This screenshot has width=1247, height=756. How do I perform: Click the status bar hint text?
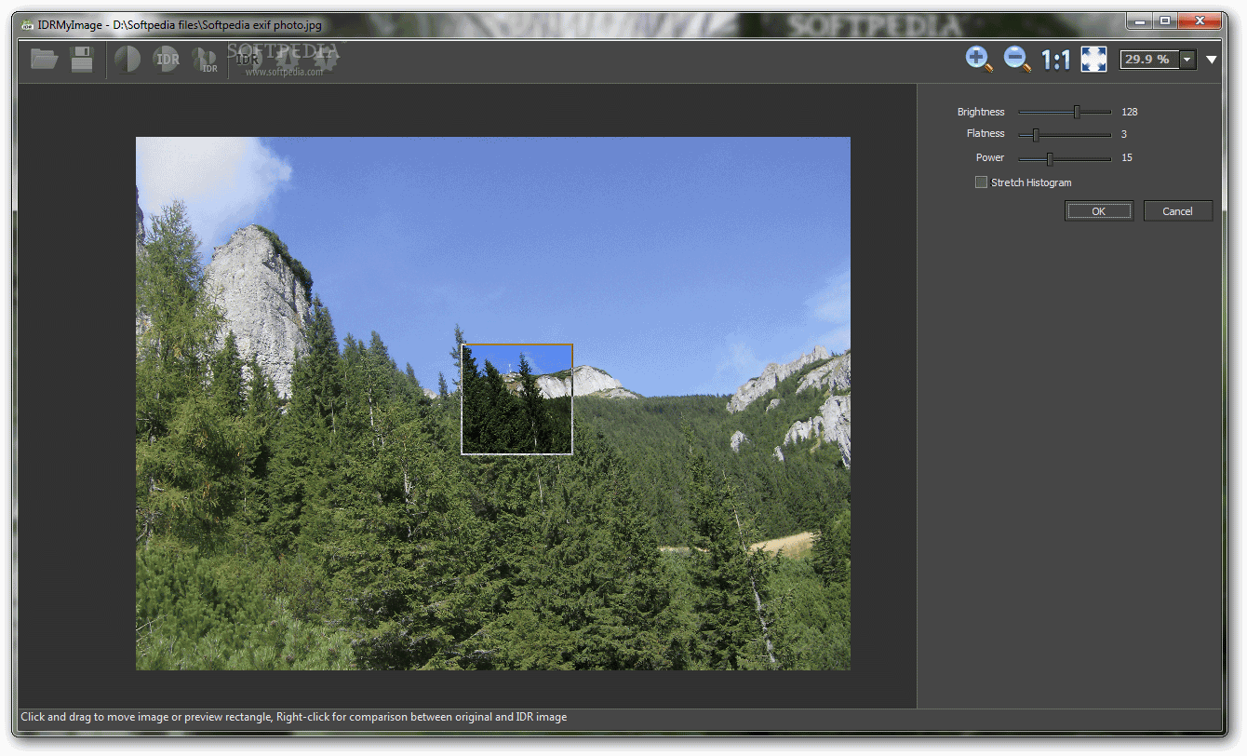pyautogui.click(x=293, y=717)
